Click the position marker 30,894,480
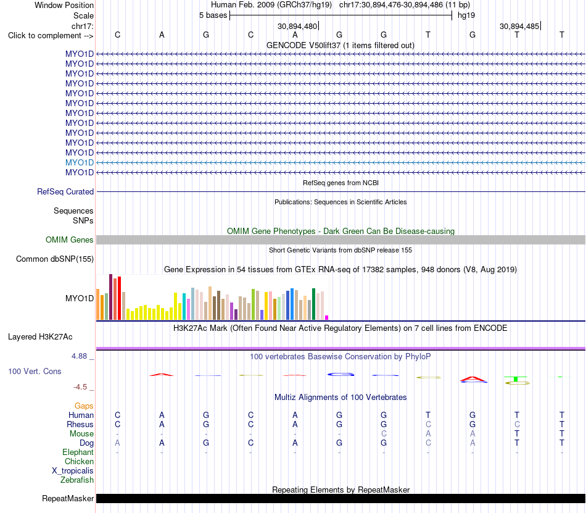This screenshot has height=513, width=586. coord(297,26)
